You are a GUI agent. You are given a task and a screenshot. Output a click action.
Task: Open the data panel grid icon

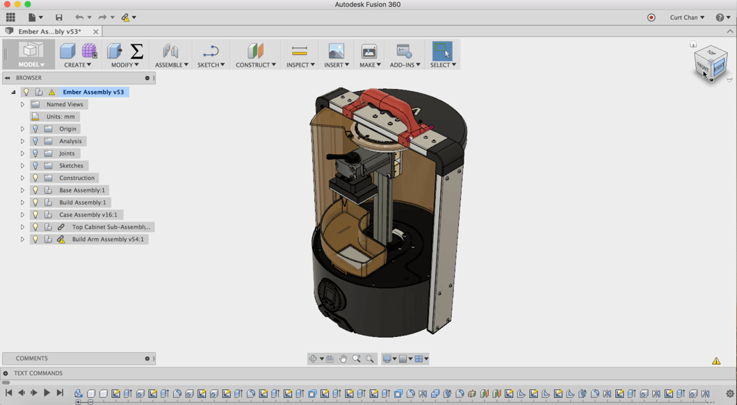tap(10, 17)
